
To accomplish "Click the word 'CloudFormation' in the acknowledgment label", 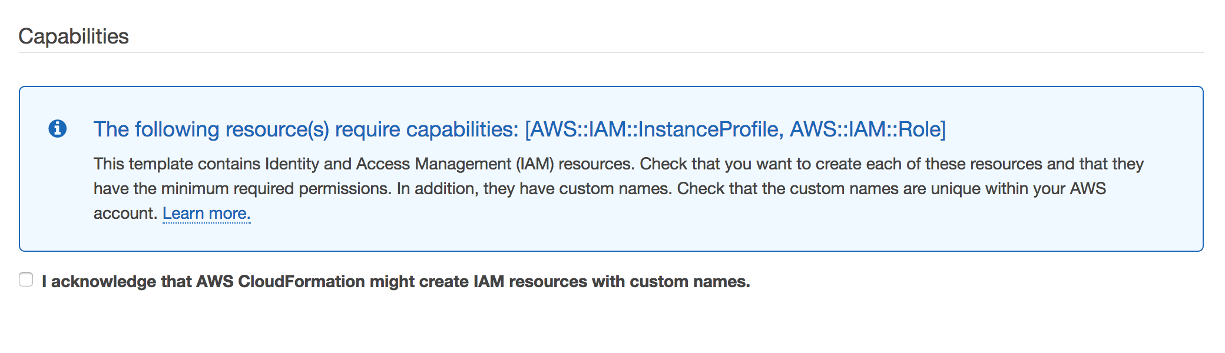I will (302, 282).
